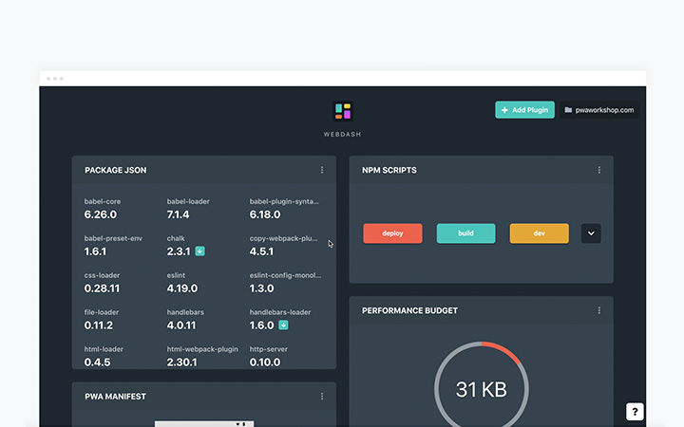Select the babel-core 6.26.0 package entry
Image resolution: width=684 pixels, height=427 pixels.
point(104,209)
